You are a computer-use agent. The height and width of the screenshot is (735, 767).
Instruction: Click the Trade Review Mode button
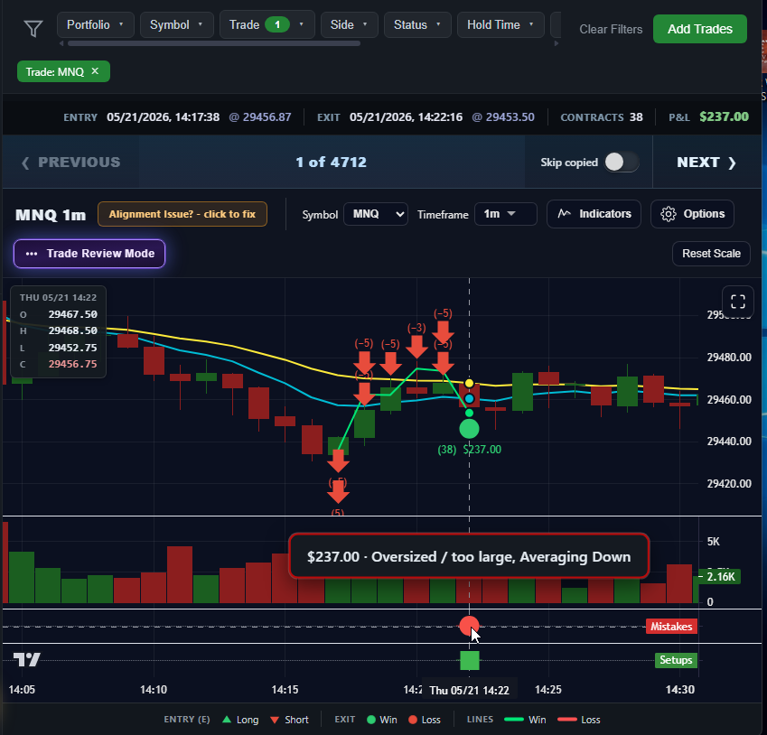tap(89, 254)
